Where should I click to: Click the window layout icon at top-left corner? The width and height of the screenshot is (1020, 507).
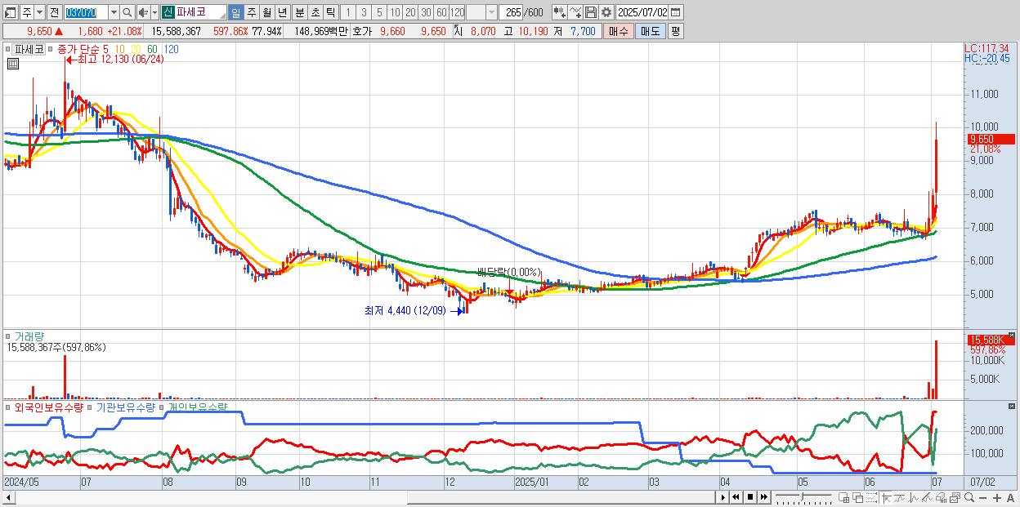[9, 12]
